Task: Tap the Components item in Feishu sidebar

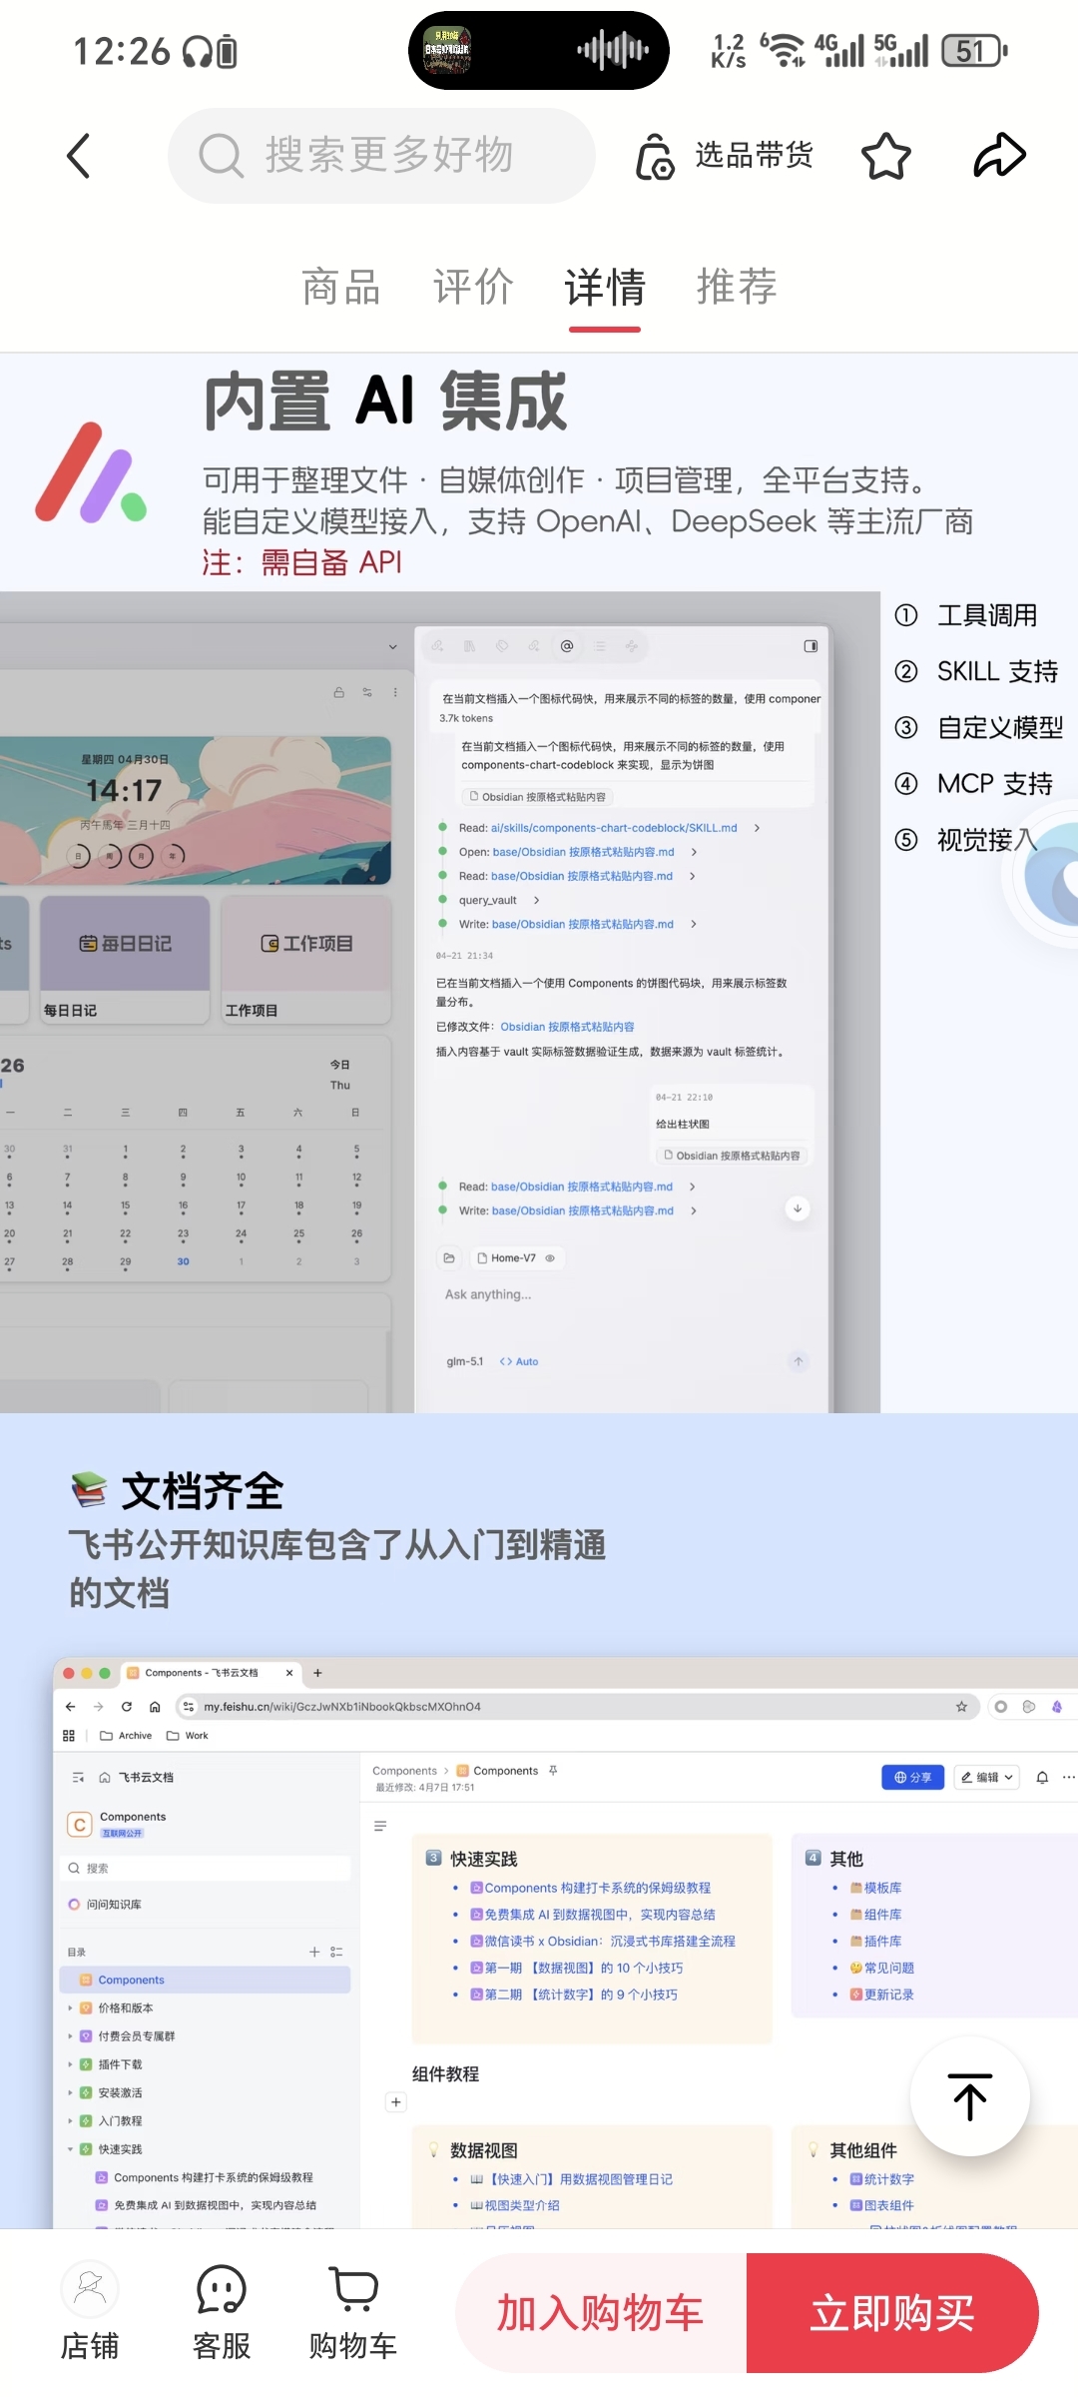Action: (x=205, y=1980)
